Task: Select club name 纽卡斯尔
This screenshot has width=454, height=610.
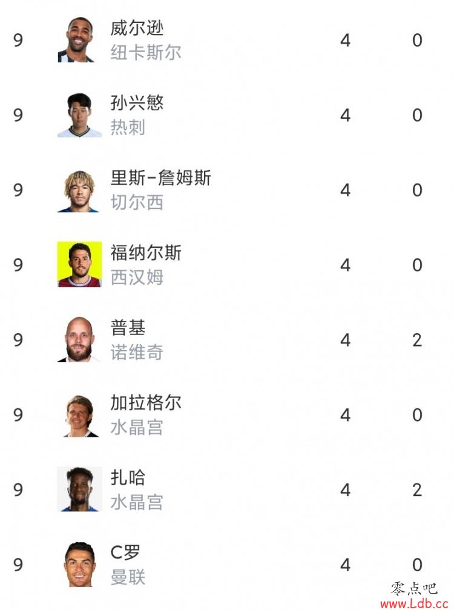Action: point(146,52)
